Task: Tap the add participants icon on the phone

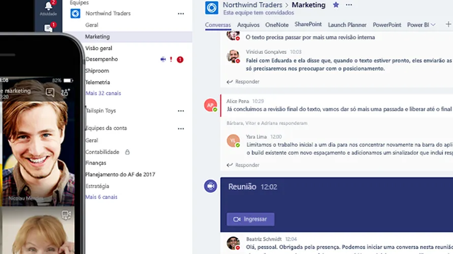Action: click(66, 92)
